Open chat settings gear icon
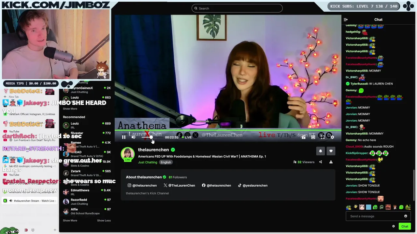The height and width of the screenshot is (234, 417). (394, 226)
